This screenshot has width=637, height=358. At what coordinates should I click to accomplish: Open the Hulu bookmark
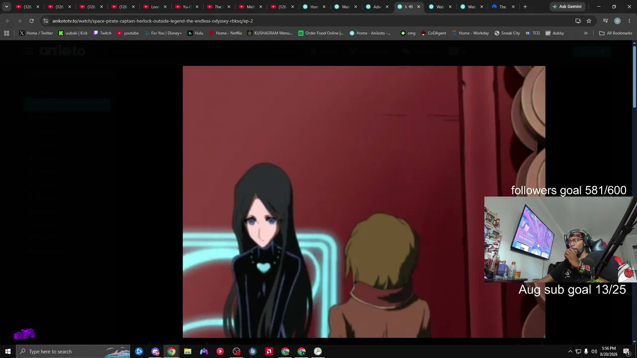point(195,33)
